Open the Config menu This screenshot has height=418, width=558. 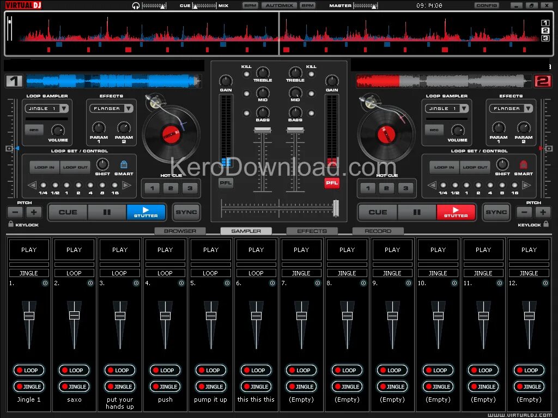487,5
